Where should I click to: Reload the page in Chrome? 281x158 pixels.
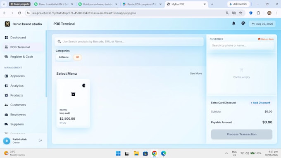[19, 13]
